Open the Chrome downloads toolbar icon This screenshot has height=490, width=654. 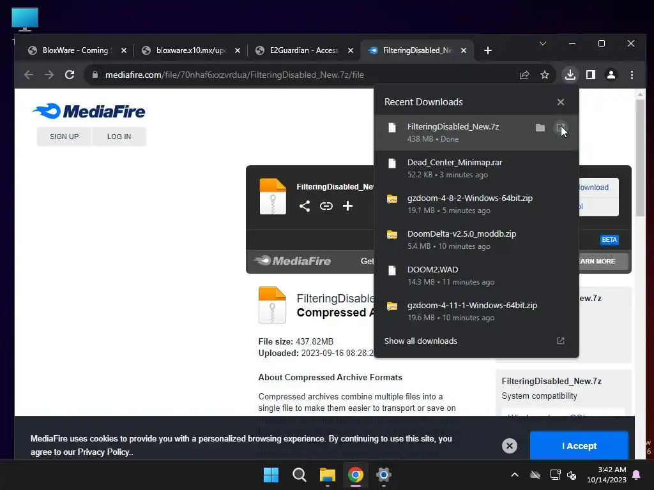570,75
